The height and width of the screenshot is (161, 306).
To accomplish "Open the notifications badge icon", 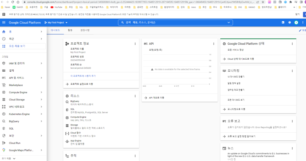I will point(296,22).
